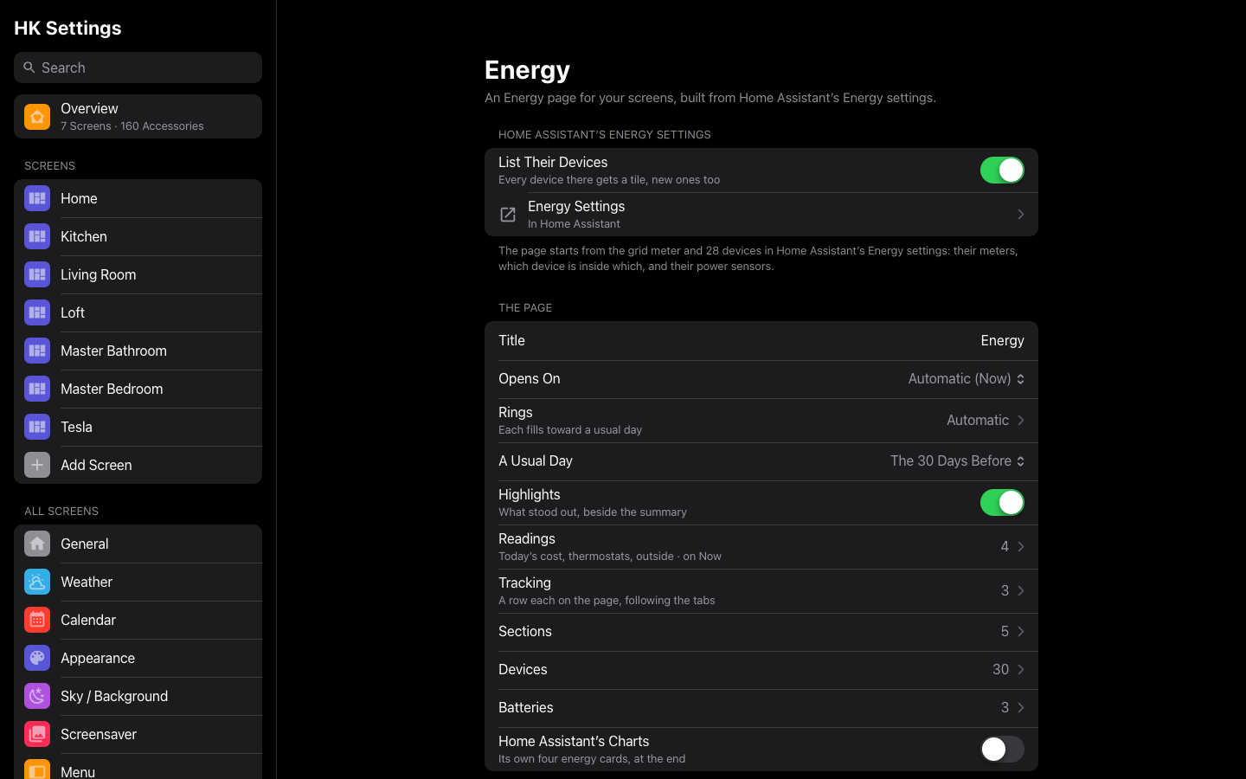Click the Weather cloud icon
The width and height of the screenshot is (1246, 779).
(x=37, y=582)
